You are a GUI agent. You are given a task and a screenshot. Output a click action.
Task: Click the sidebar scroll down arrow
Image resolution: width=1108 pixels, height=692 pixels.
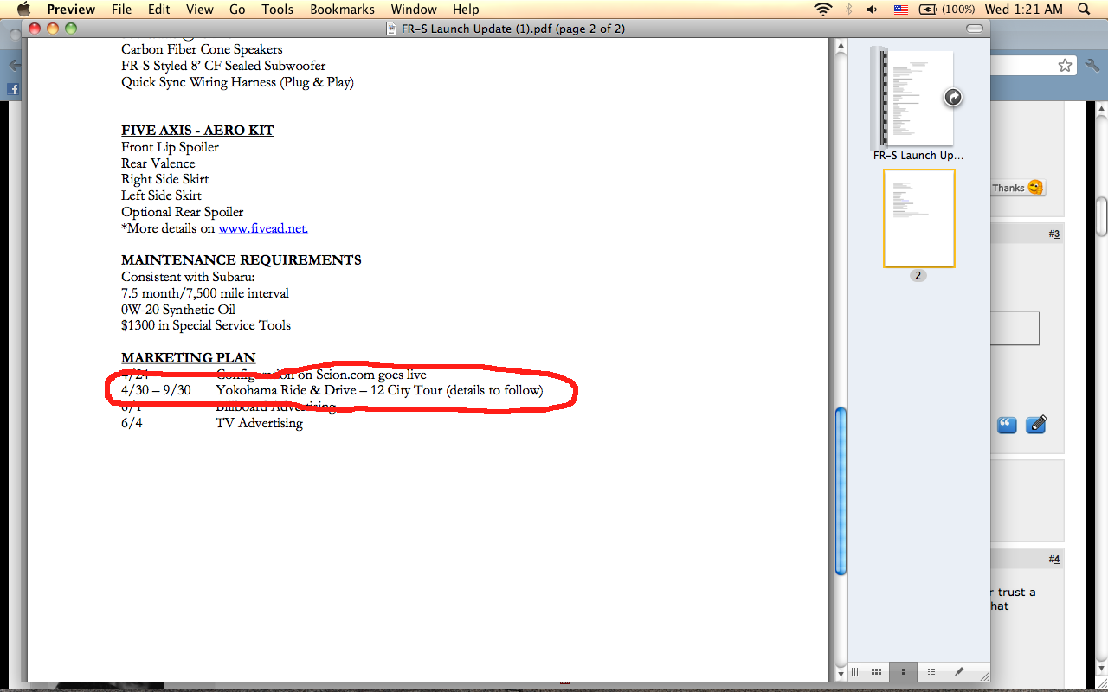click(841, 673)
